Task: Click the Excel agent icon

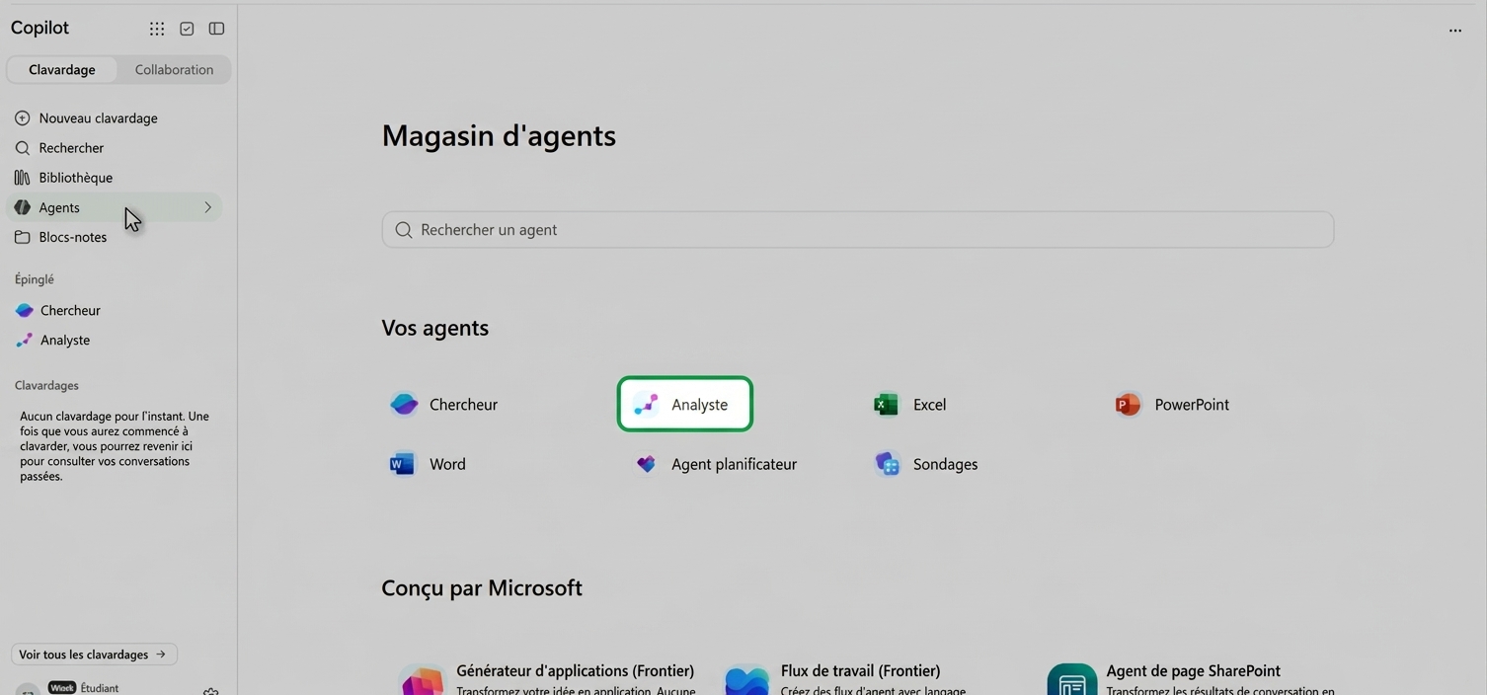Action: tap(887, 404)
